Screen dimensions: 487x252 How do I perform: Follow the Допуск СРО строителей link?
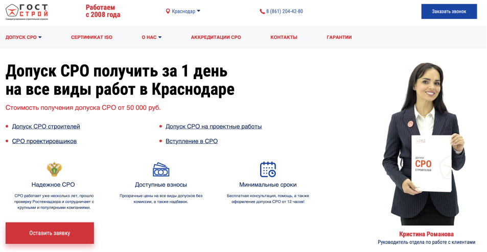tap(46, 127)
